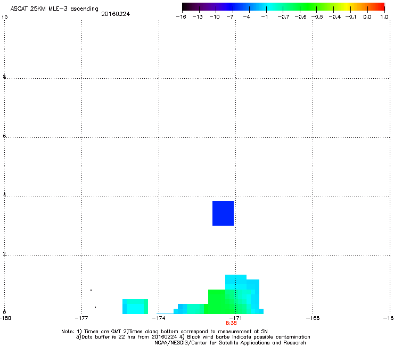Click the longitude axis label "-180"

tap(5, 318)
